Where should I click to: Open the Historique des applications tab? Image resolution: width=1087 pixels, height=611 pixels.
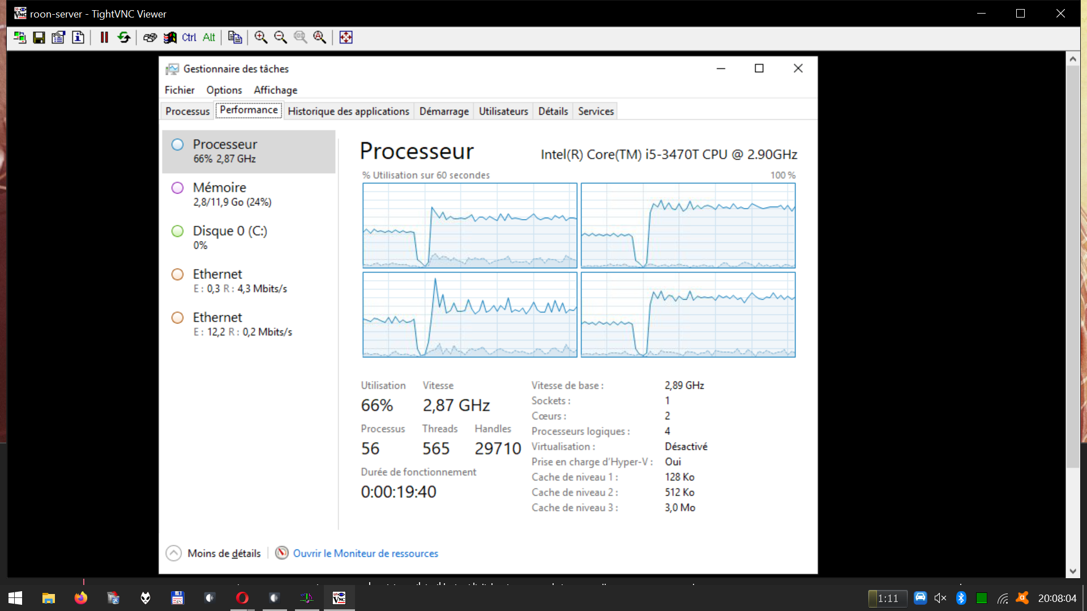(348, 111)
